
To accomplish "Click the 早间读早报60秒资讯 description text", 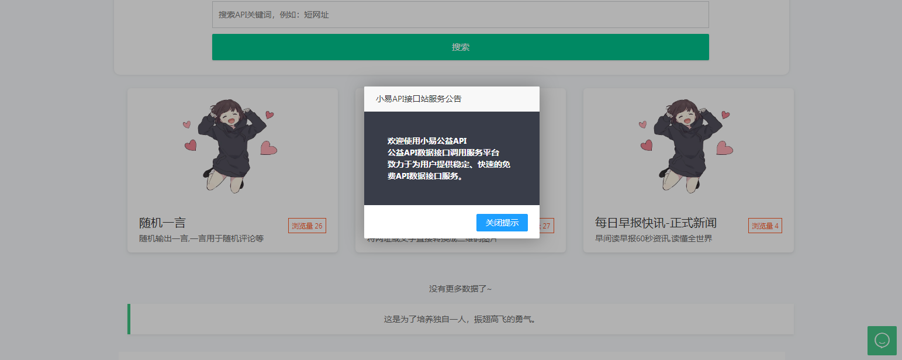I will (x=653, y=238).
